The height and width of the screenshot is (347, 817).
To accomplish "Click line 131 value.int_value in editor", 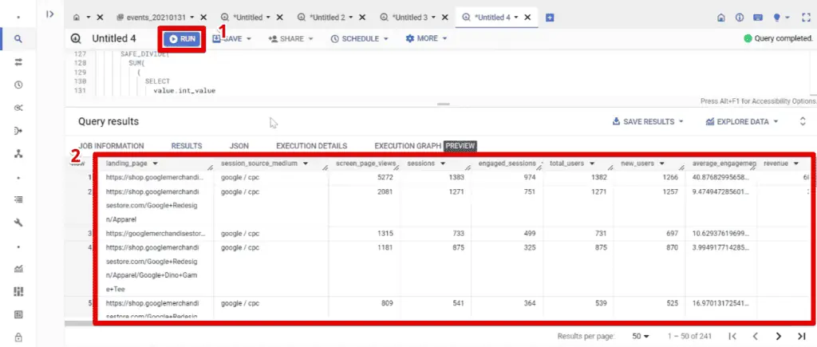I will point(184,91).
